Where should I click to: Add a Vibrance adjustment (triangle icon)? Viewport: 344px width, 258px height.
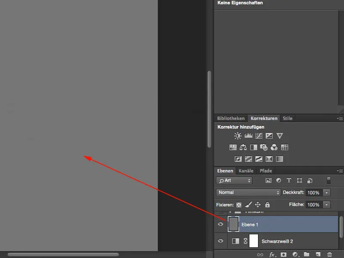279,135
